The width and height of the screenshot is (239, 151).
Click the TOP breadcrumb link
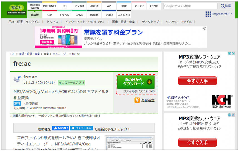coord(13,54)
